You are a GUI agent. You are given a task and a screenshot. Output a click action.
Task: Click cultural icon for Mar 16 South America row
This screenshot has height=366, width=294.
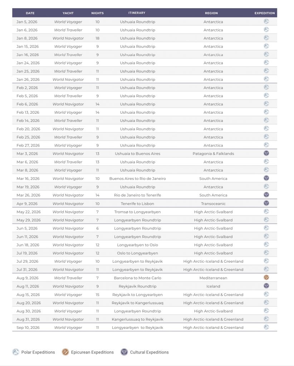pyautogui.click(x=266, y=178)
